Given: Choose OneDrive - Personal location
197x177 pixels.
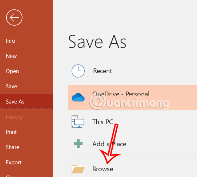Looking at the screenshot, I should coord(133,97).
